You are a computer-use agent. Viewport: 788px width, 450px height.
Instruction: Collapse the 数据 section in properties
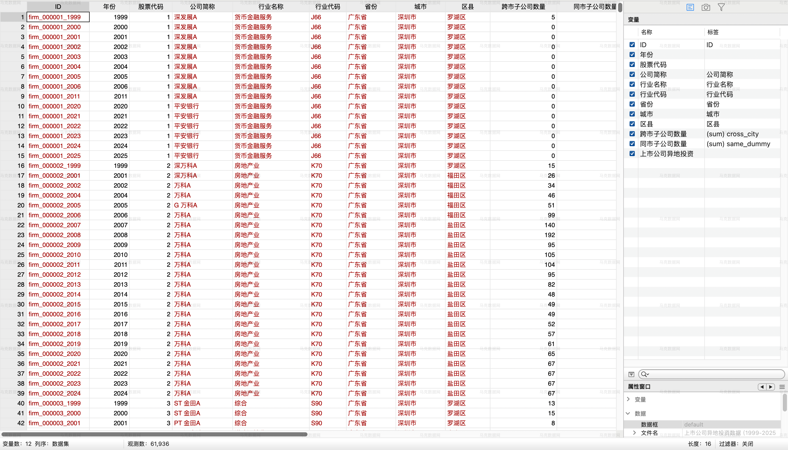point(628,413)
